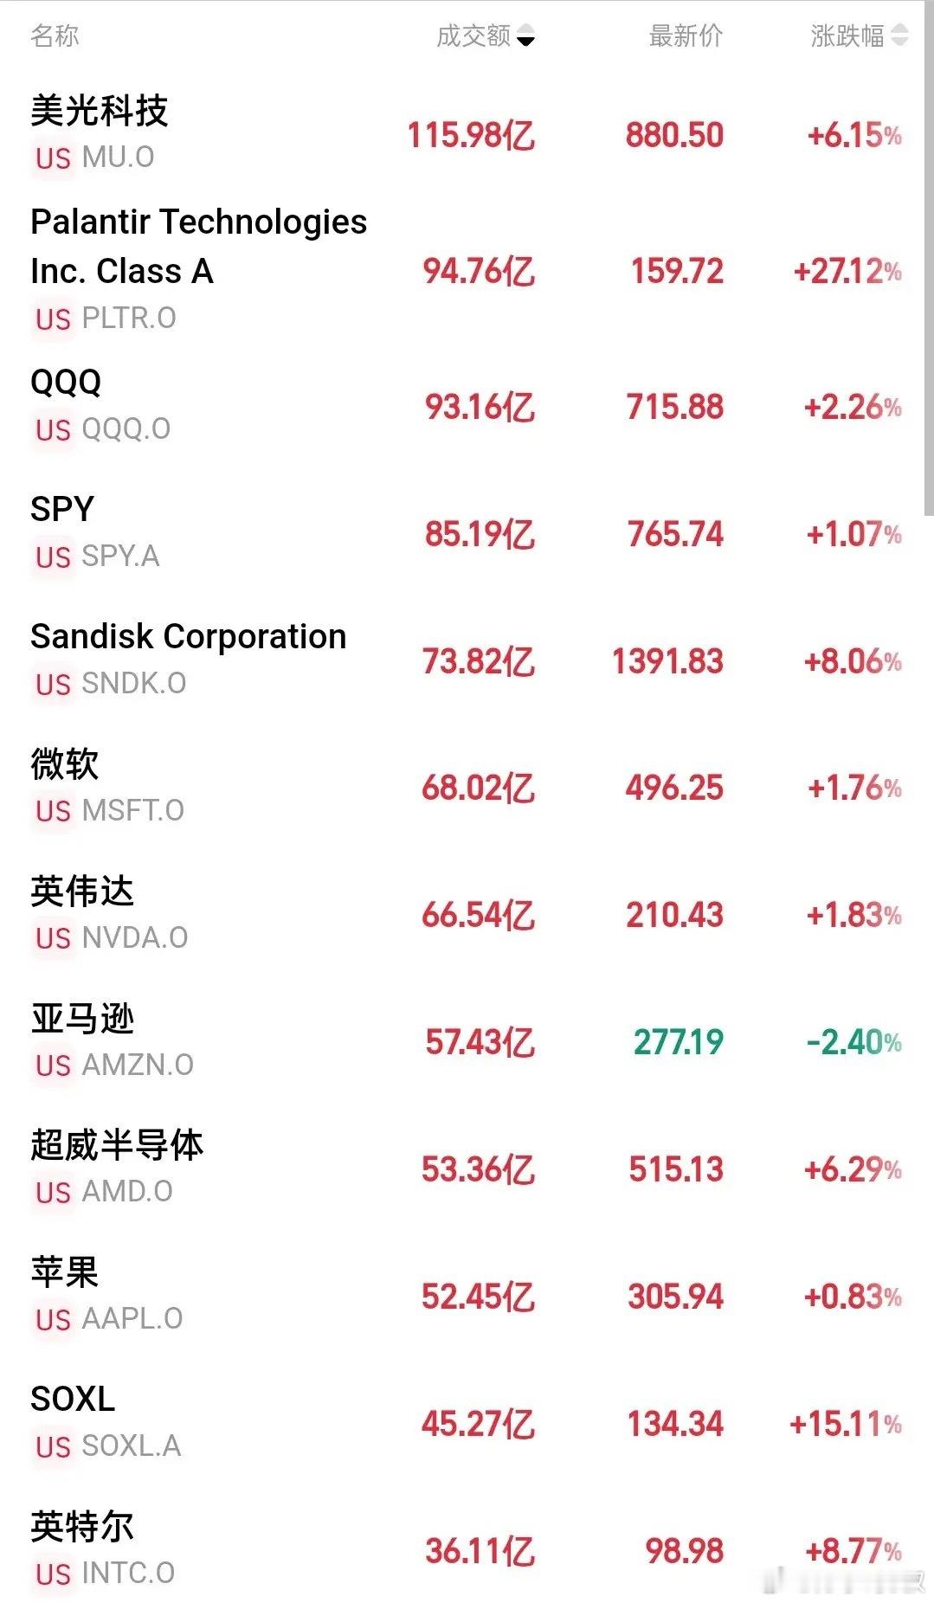This screenshot has height=1603, width=934.
Task: Click the US market tag beside MU.O
Action: (53, 158)
